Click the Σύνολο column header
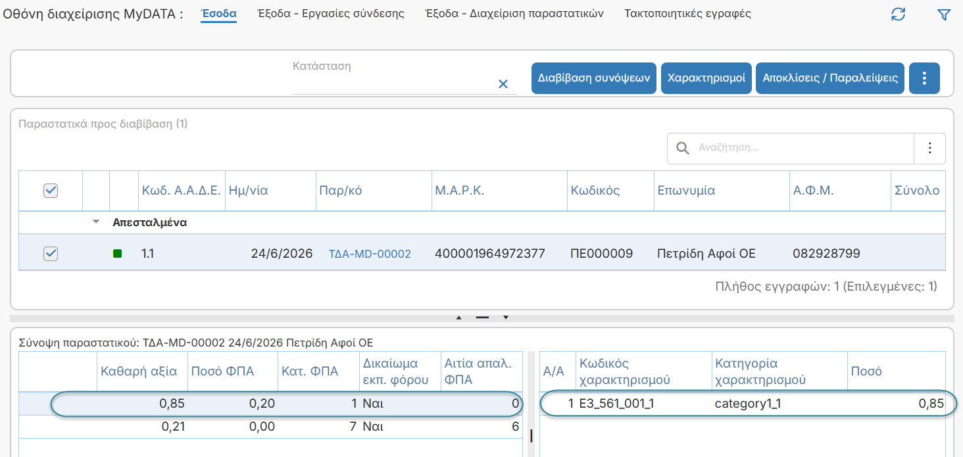Screen dimensions: 963x457 pos(918,191)
